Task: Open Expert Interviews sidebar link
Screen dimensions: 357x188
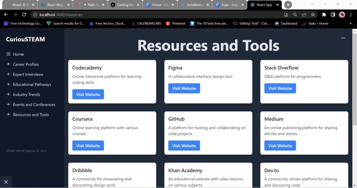Action: (x=28, y=74)
